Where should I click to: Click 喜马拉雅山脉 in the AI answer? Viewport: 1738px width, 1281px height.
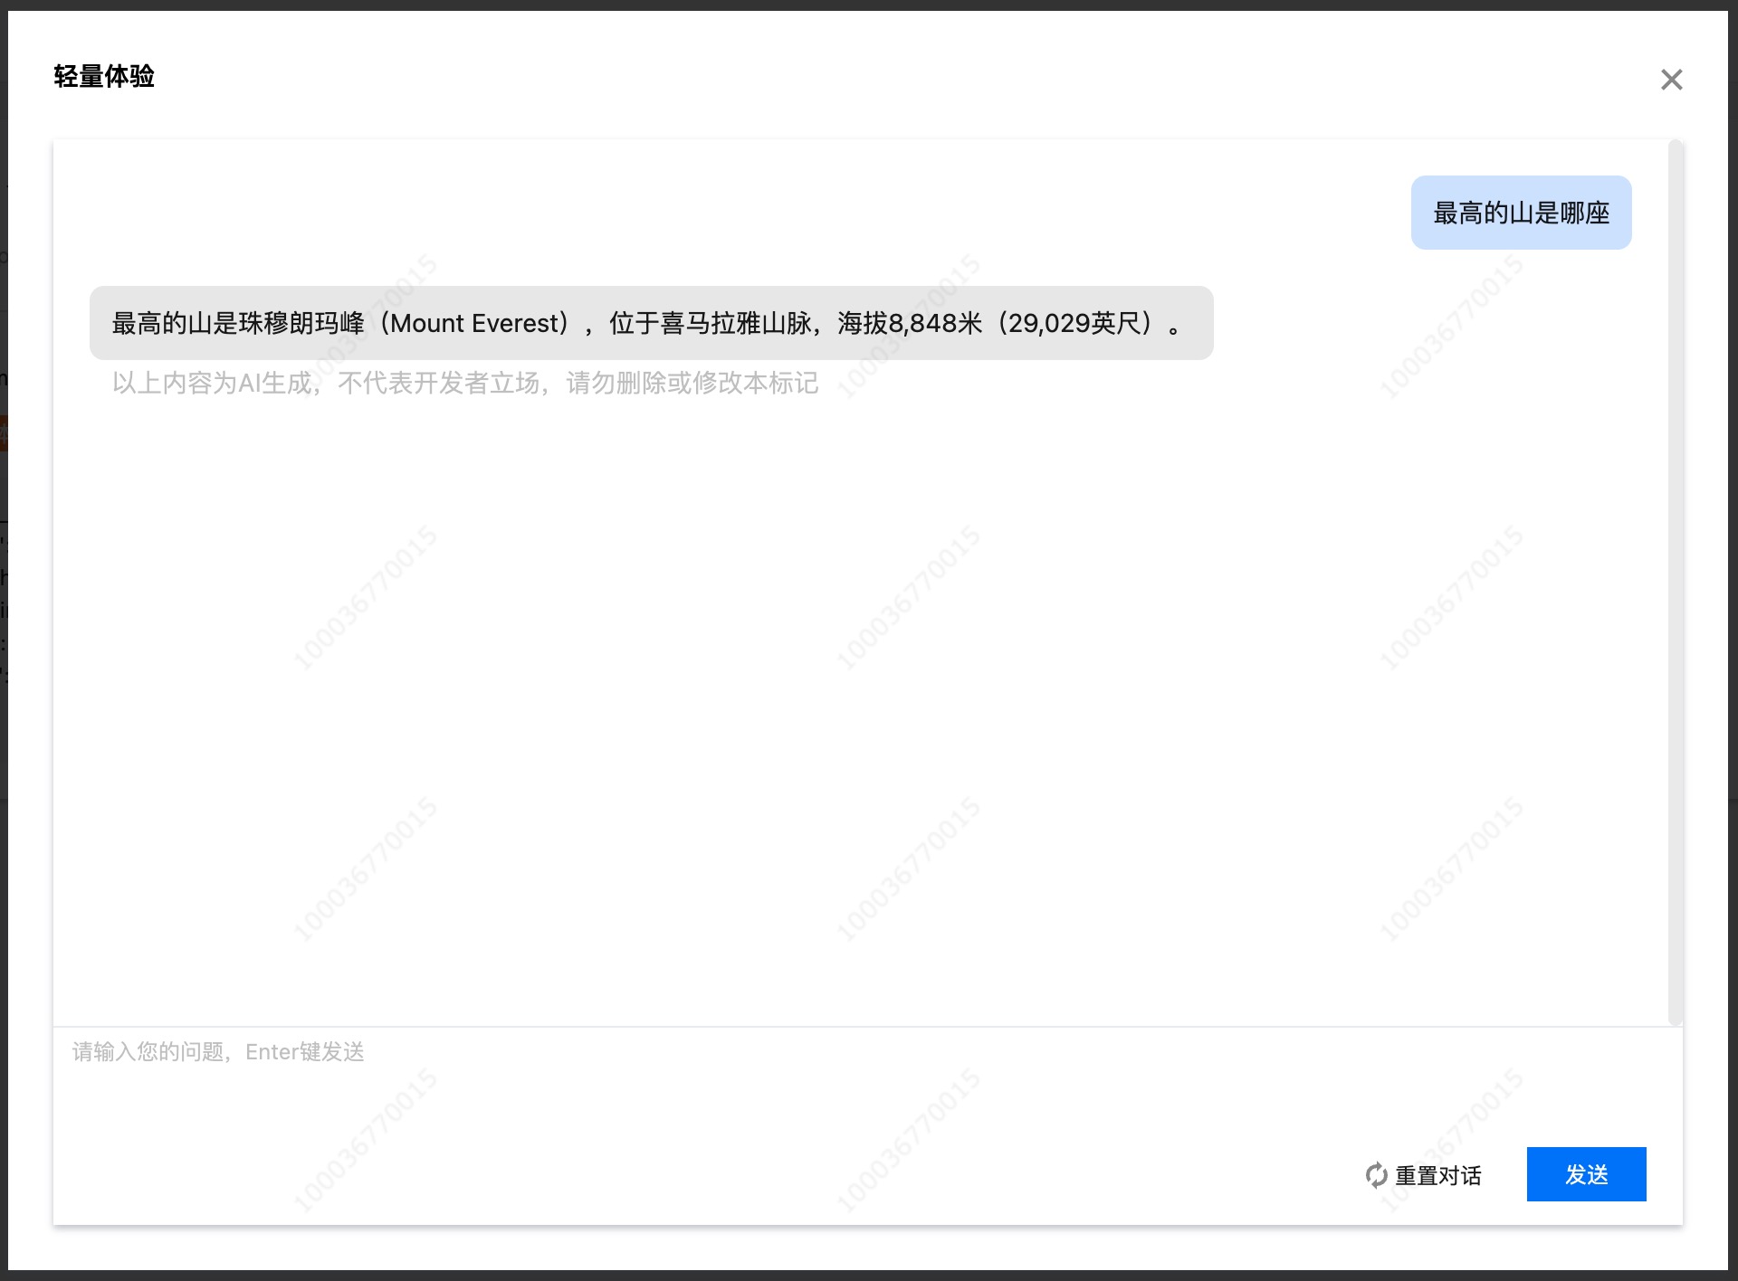pos(736,323)
